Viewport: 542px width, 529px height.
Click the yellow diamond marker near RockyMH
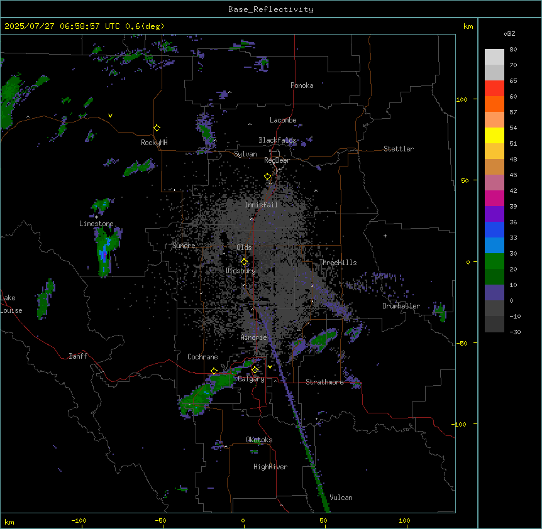[157, 128]
